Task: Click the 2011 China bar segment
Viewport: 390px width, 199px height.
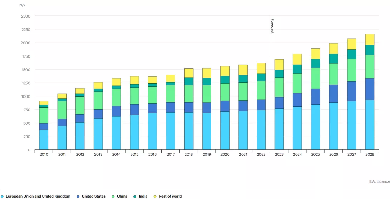Action: click(62, 110)
